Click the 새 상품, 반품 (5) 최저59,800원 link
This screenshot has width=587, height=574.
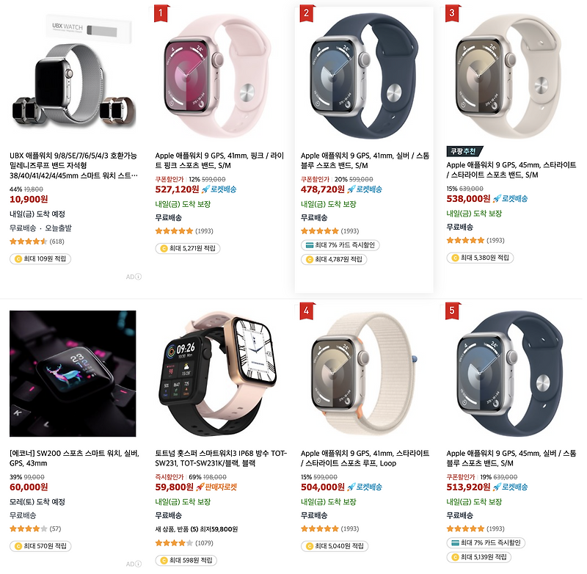[197, 529]
